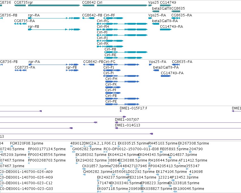241x193 pixels.
Task: Open the CG14749-RA transcript
Action: point(166,29)
